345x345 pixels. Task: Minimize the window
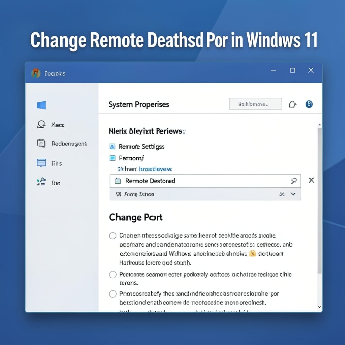pos(274,70)
